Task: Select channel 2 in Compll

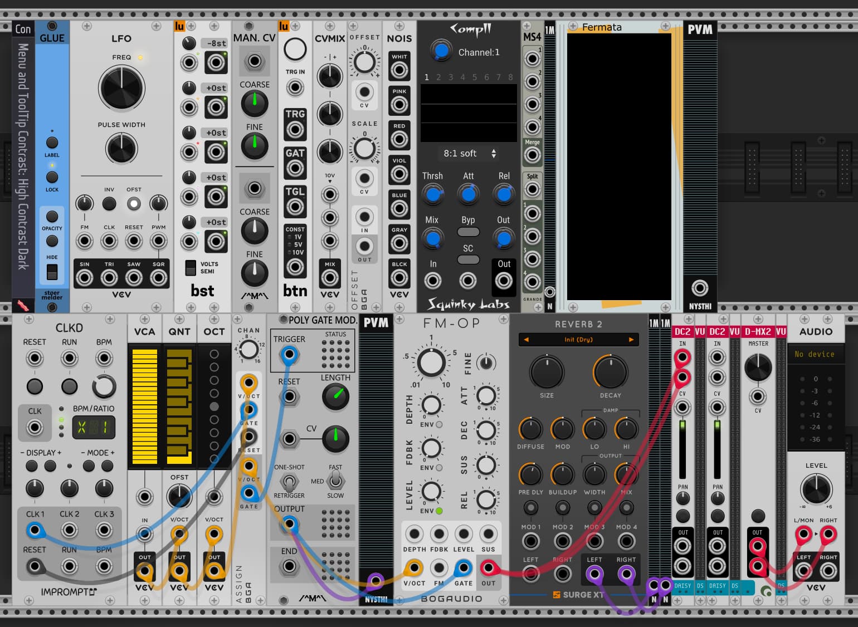Action: [x=438, y=77]
